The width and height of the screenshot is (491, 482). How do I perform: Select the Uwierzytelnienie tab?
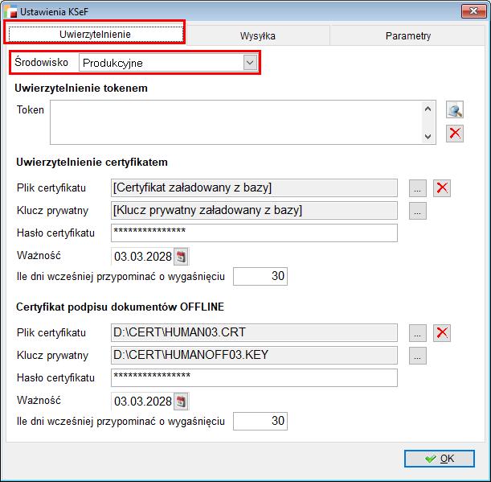[x=95, y=34]
